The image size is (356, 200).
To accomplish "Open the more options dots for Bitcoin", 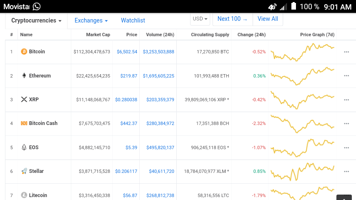I will point(346,52).
